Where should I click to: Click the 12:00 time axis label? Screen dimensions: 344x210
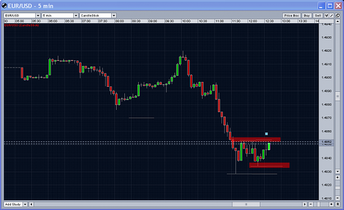[x=253, y=21]
